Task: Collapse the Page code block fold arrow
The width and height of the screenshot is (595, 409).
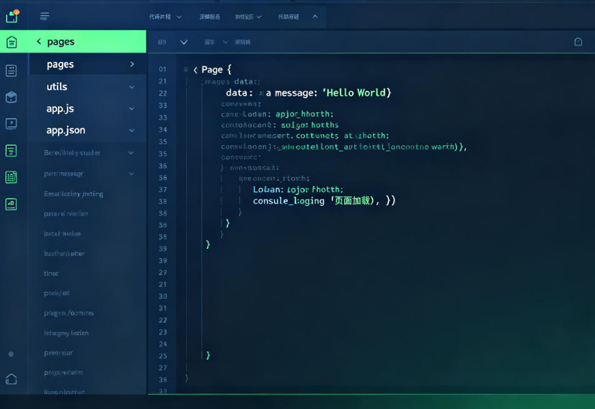Action: click(196, 70)
